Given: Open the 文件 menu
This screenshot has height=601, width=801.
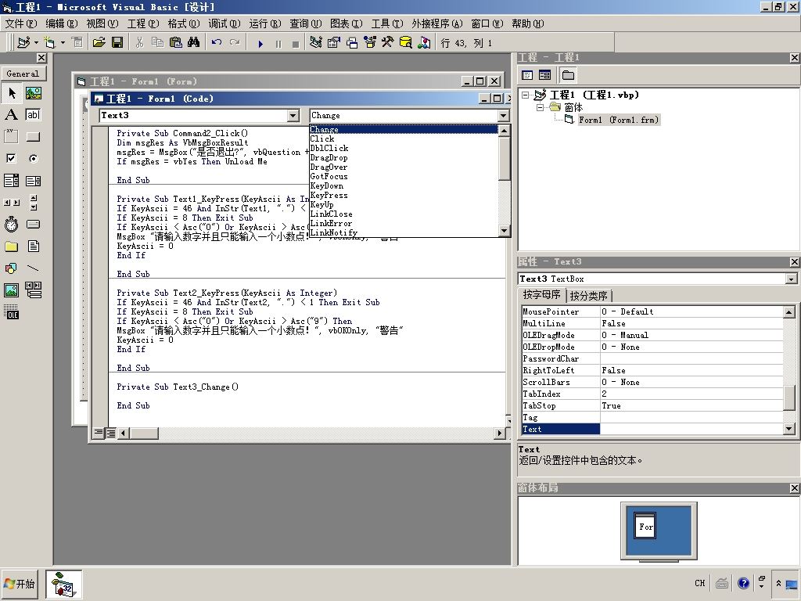Looking at the screenshot, I should pos(21,23).
